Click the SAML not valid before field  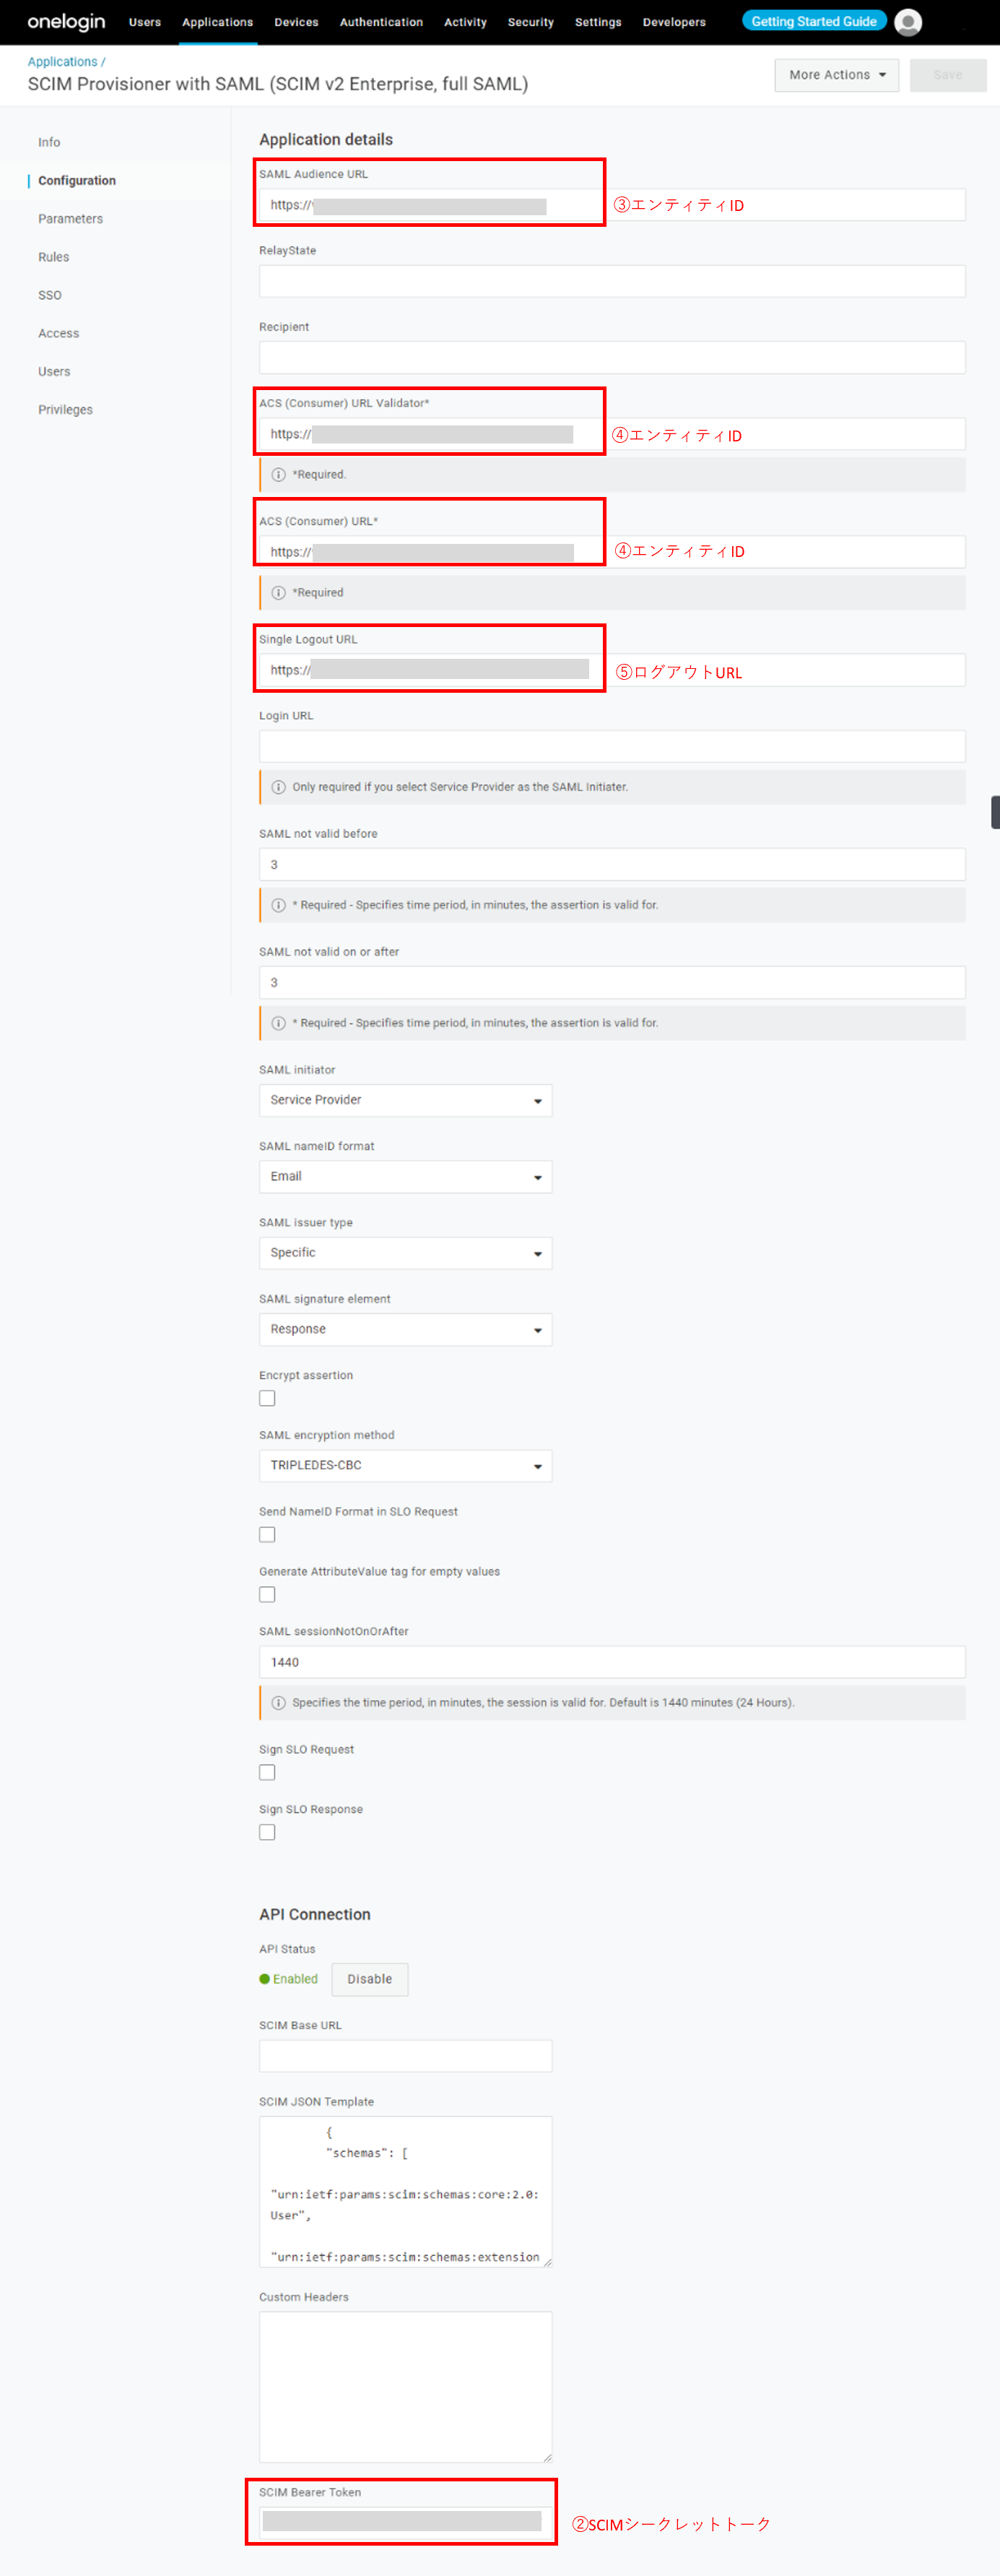(612, 864)
